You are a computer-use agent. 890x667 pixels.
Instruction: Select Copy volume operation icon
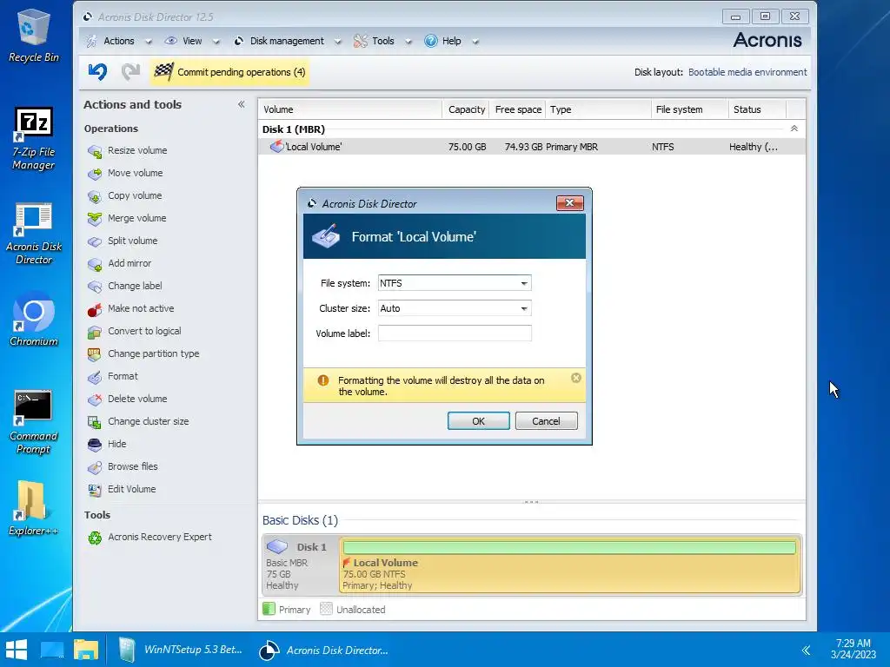[x=94, y=196]
